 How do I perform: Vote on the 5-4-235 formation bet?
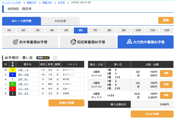[166, 73]
